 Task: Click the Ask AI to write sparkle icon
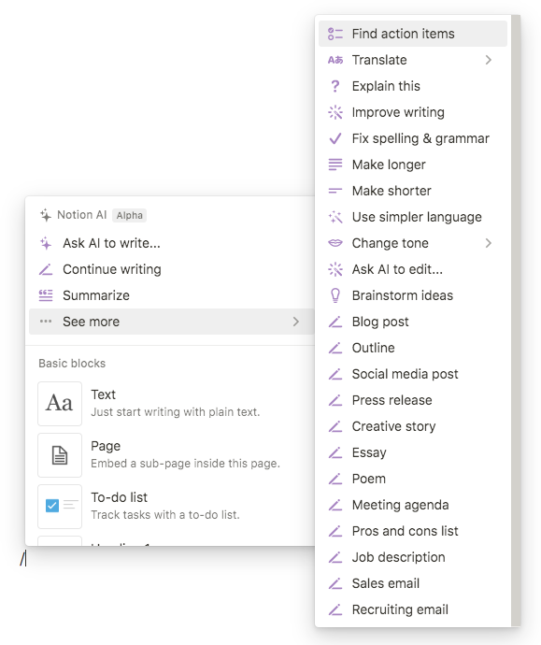(46, 243)
